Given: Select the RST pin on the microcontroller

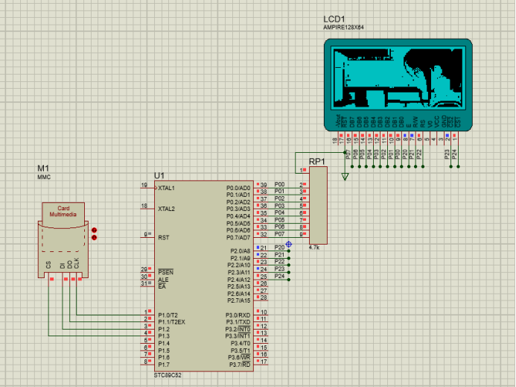Looking at the screenshot, I should click(x=163, y=237).
